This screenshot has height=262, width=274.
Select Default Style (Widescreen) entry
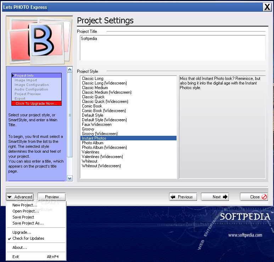[128, 120]
